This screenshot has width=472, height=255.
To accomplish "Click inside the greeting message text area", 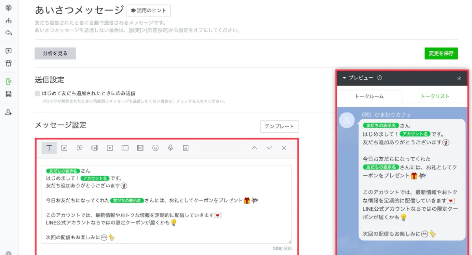I will 167,204.
